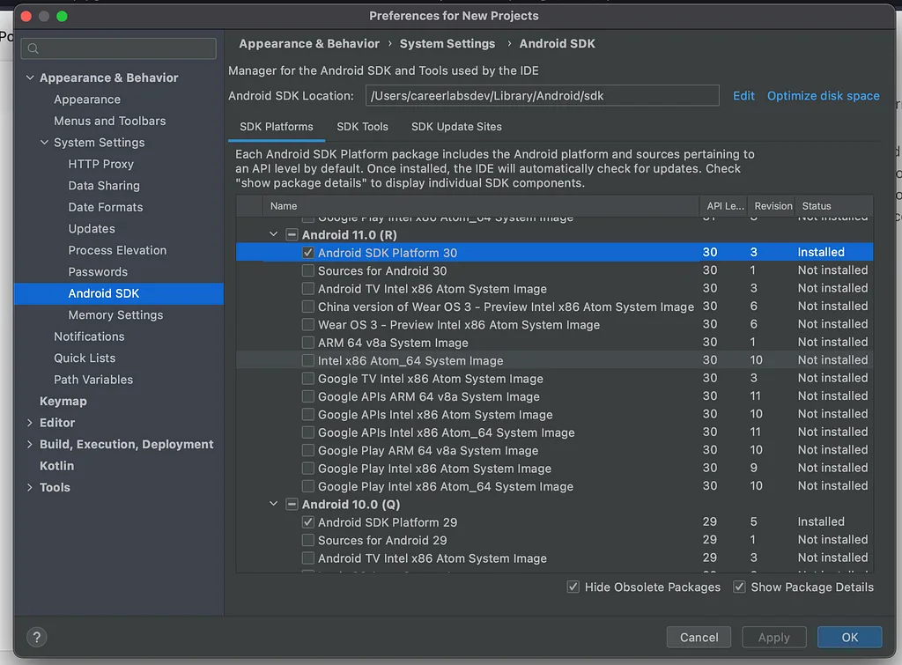Open Passwords settings
This screenshot has width=902, height=665.
(x=98, y=272)
